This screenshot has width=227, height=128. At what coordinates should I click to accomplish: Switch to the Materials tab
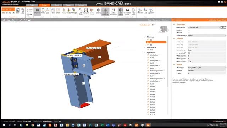point(81,5)
